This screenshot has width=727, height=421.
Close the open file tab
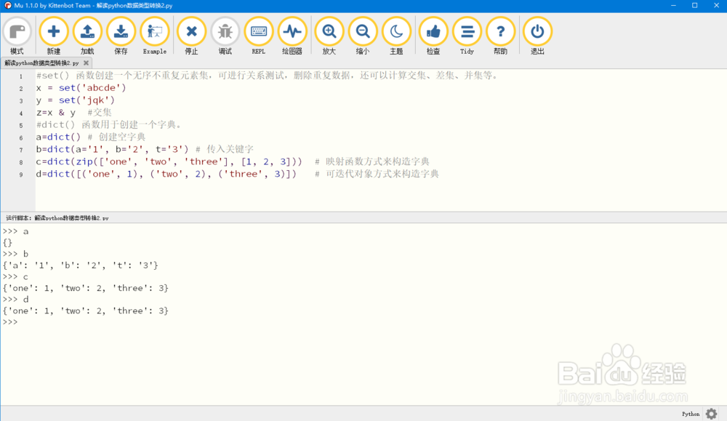point(85,63)
